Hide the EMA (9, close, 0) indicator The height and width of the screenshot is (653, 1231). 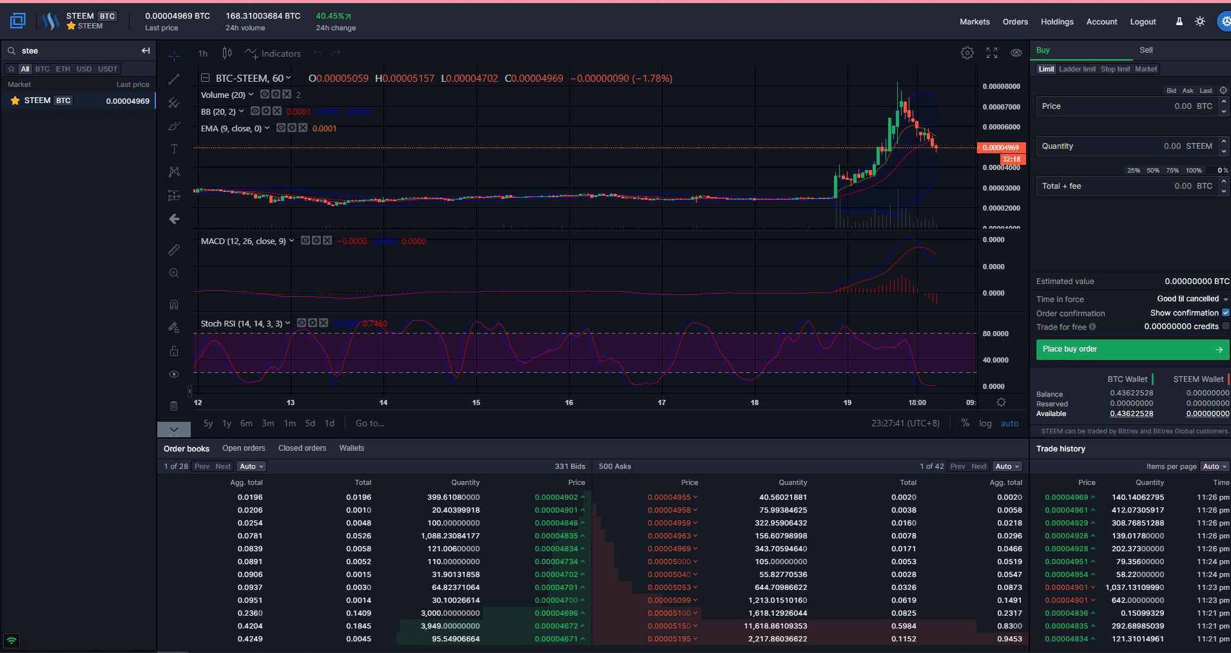[281, 128]
